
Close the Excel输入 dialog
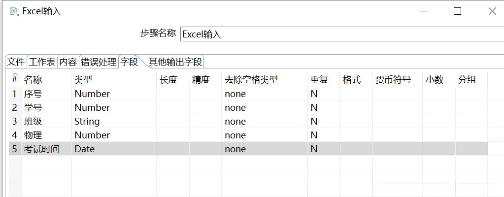[x=492, y=11]
